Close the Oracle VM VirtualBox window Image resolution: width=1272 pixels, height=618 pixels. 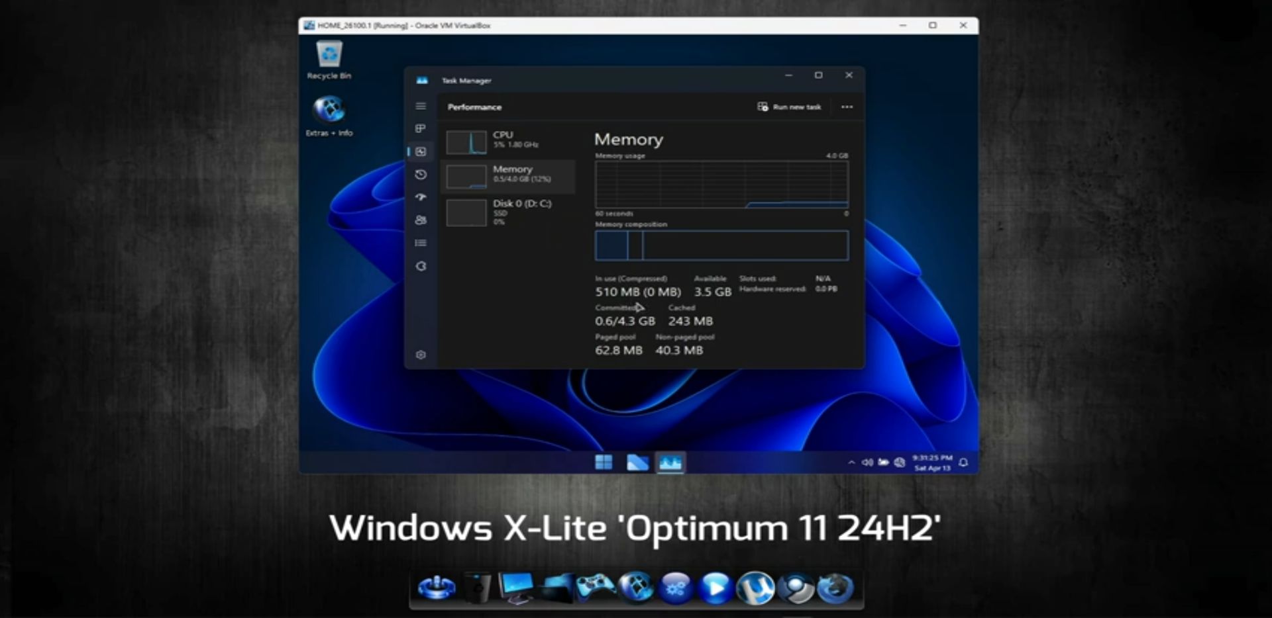coord(963,25)
